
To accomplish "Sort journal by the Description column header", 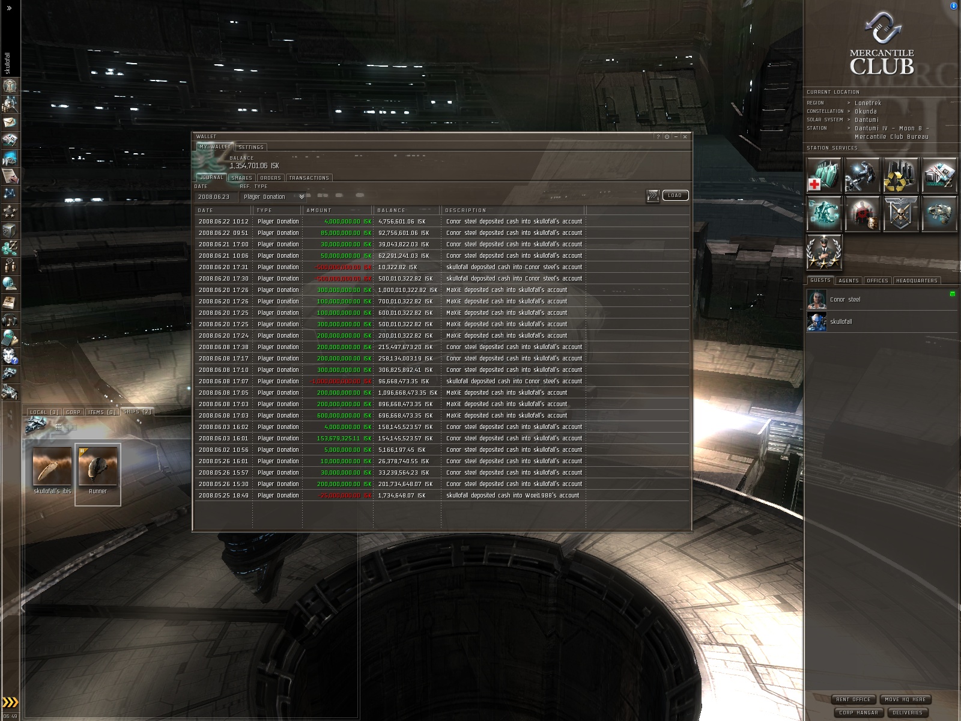I will point(514,210).
